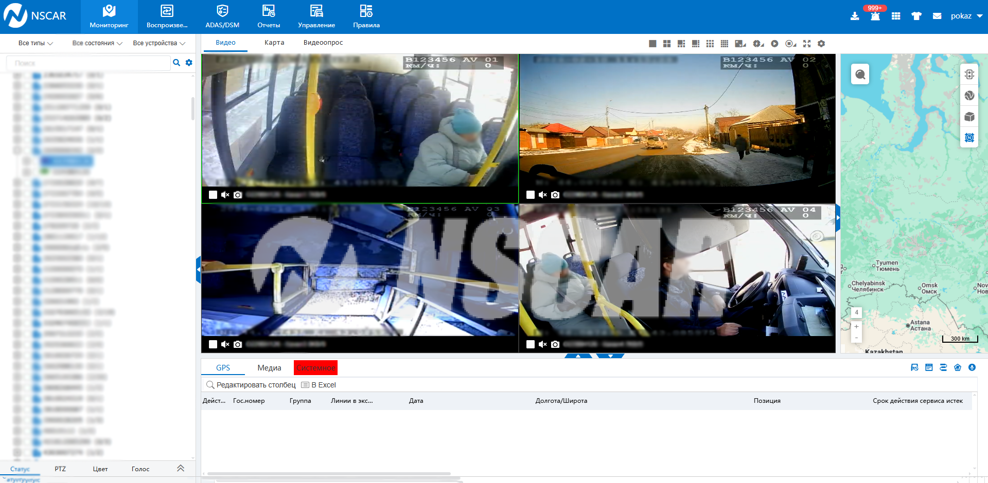This screenshot has height=483, width=988.
Task: Open the mail messages icon
Action: click(937, 16)
